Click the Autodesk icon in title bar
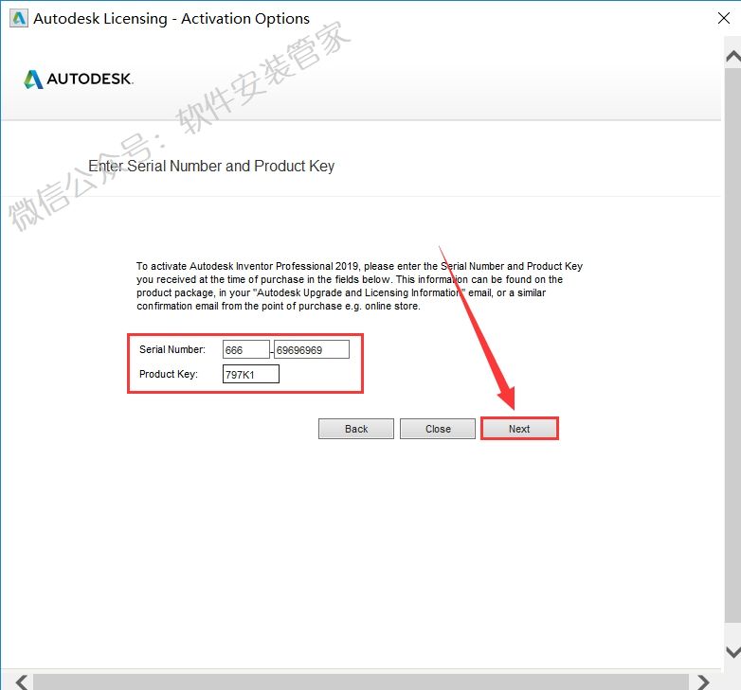 [x=17, y=18]
